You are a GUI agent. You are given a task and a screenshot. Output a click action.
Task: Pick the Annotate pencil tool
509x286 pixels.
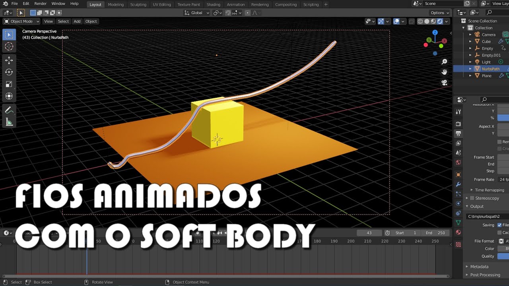coord(9,110)
